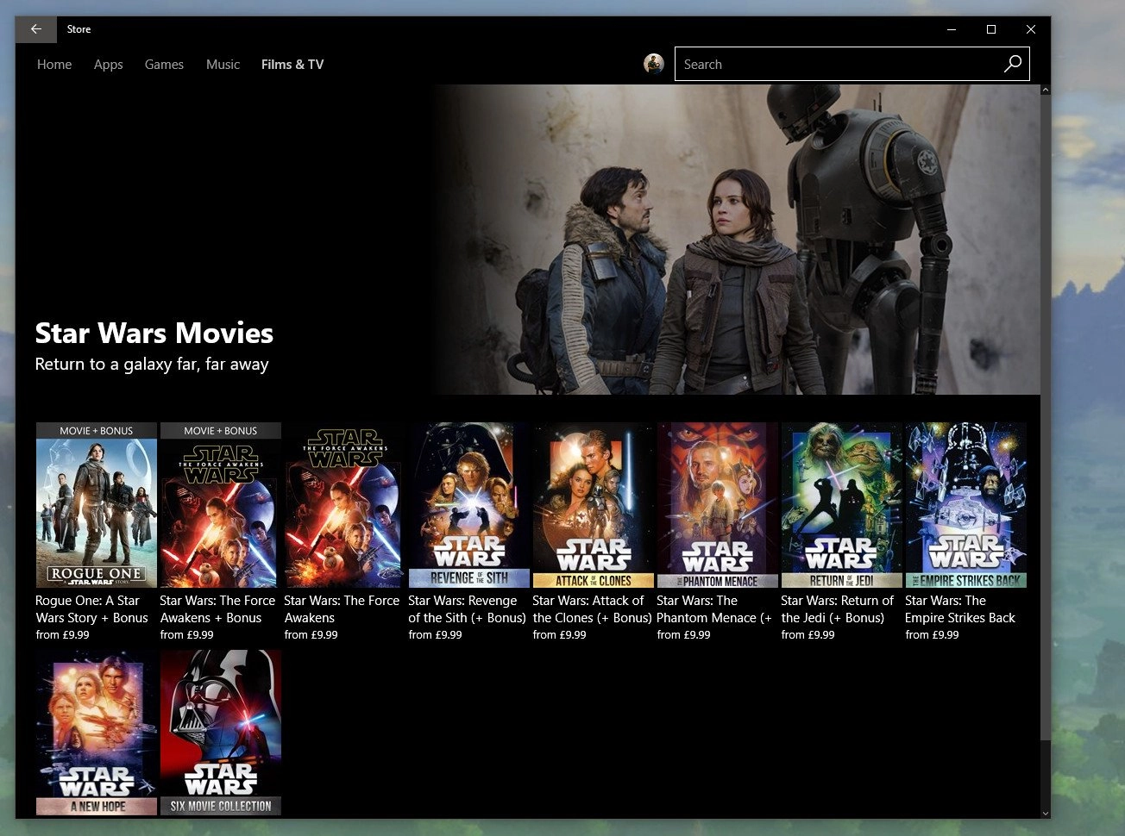Open the Rogue One poster thumbnail

coord(97,505)
